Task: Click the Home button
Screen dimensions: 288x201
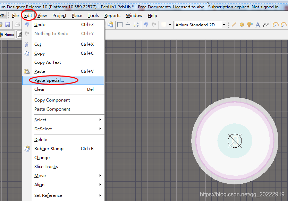Action: point(7,35)
